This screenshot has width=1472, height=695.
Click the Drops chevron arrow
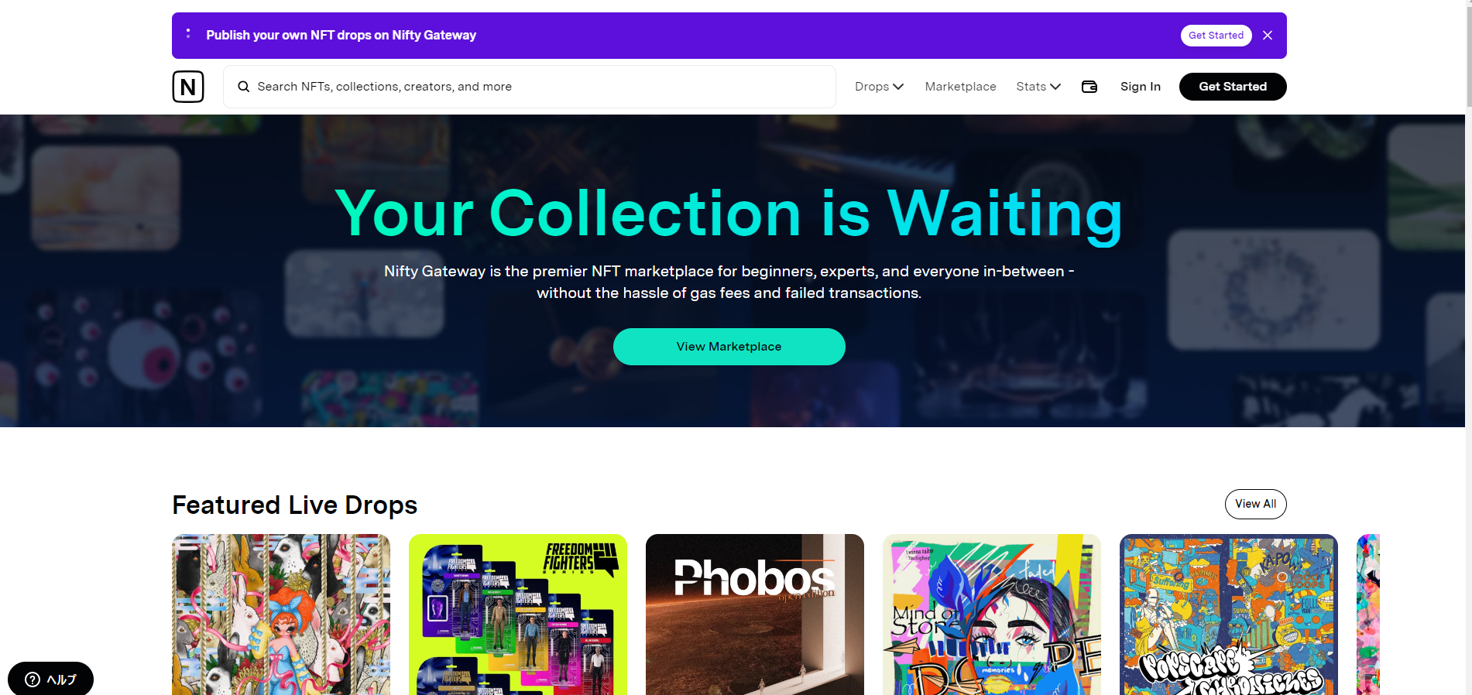pos(898,87)
